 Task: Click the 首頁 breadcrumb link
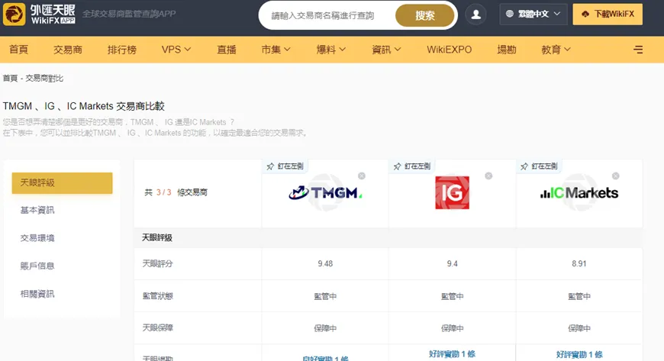tap(10, 78)
